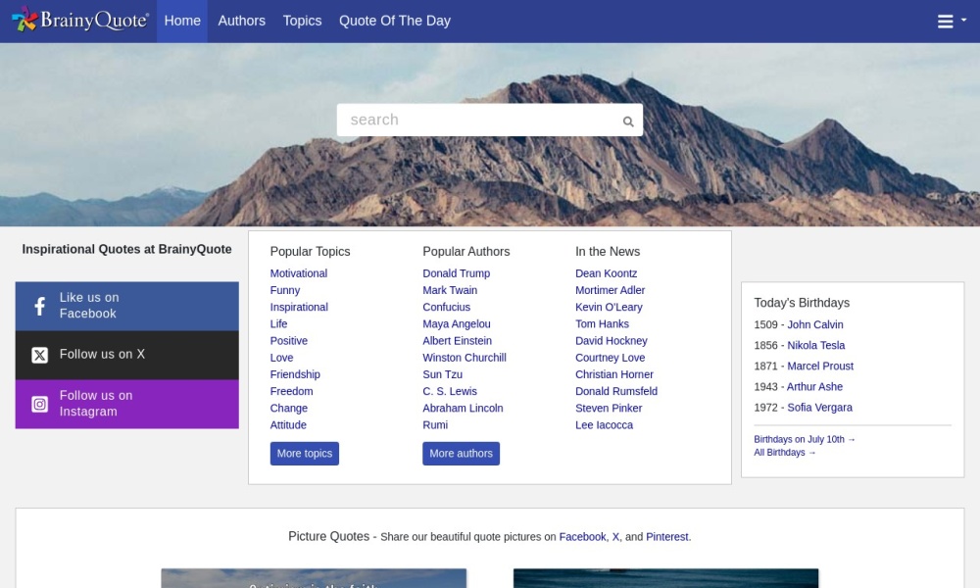Open Donald Rumsfeld in the news
Viewport: 980px width, 588px height.
[616, 391]
